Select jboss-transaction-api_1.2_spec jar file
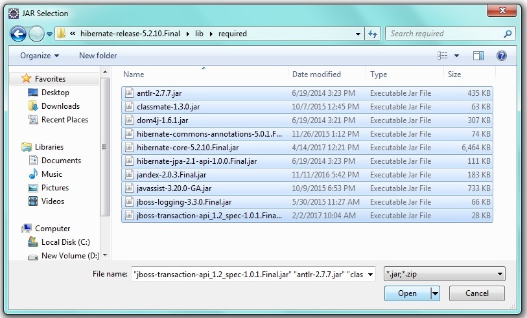 click(307, 216)
